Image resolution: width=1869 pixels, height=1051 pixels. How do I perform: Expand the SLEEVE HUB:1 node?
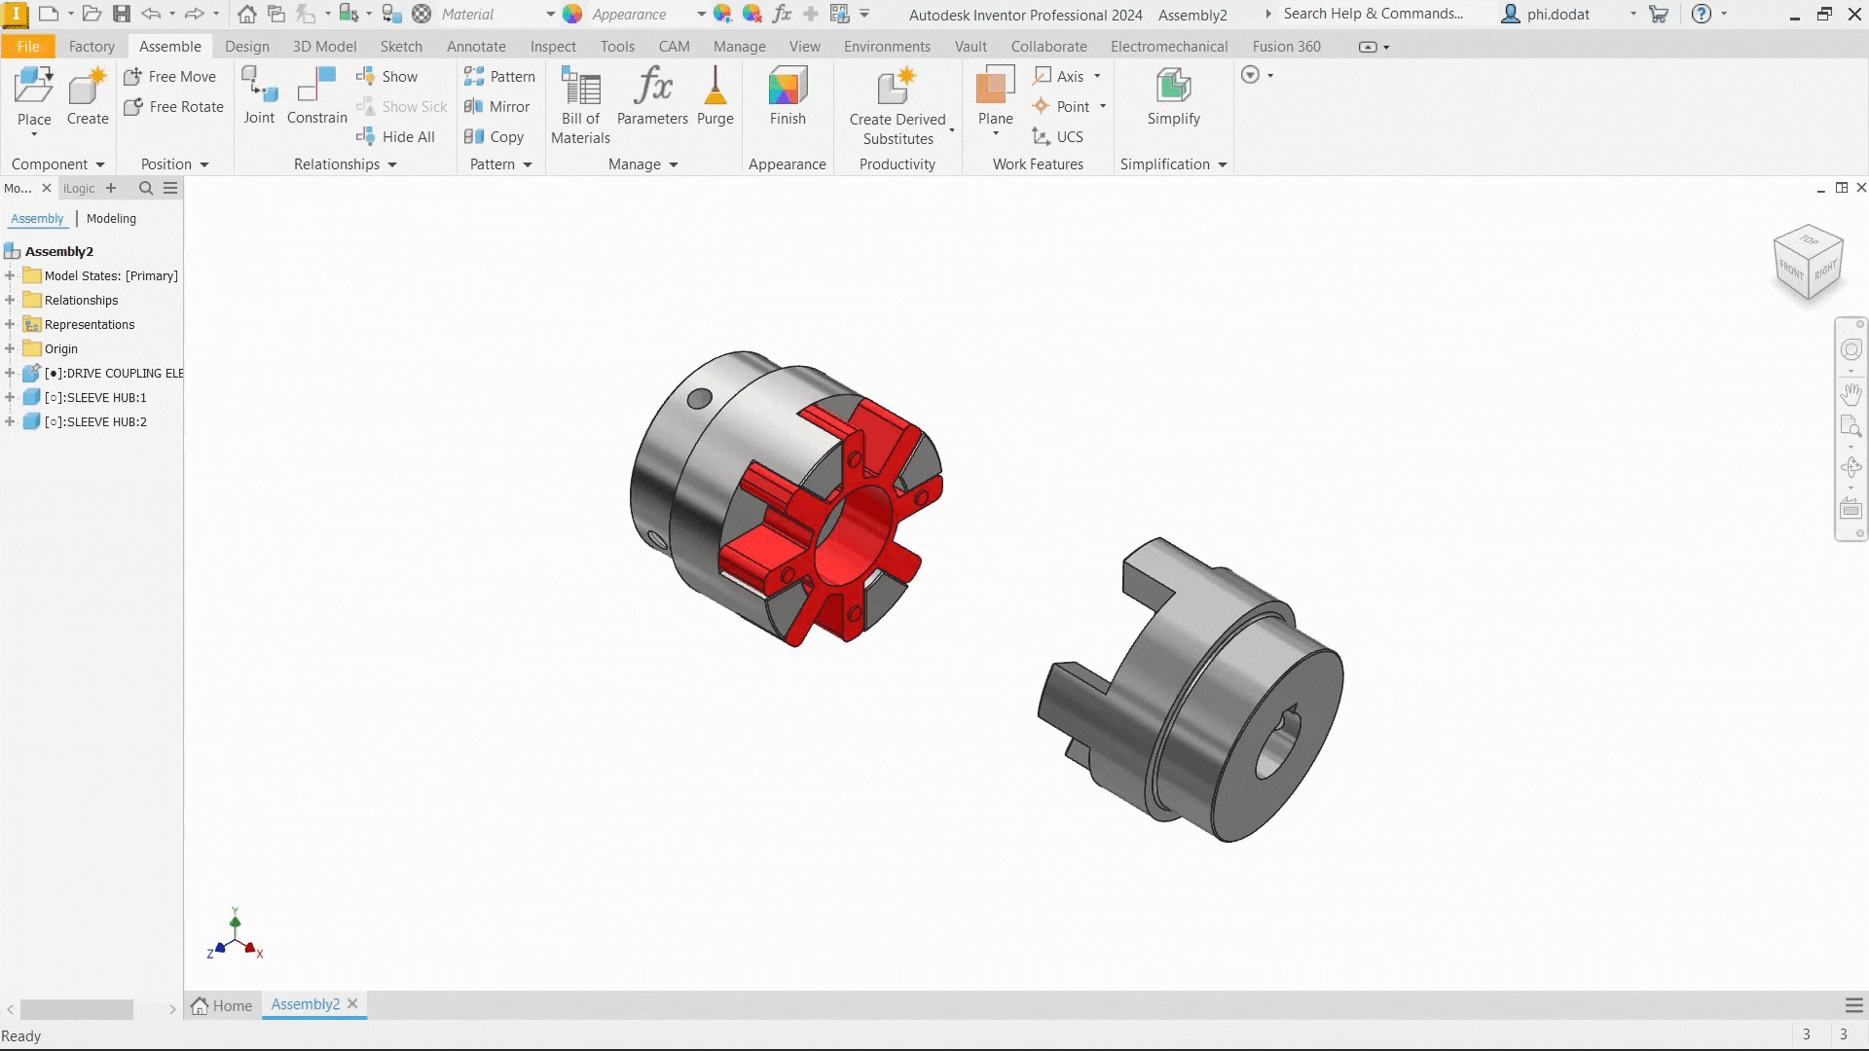[x=10, y=397]
